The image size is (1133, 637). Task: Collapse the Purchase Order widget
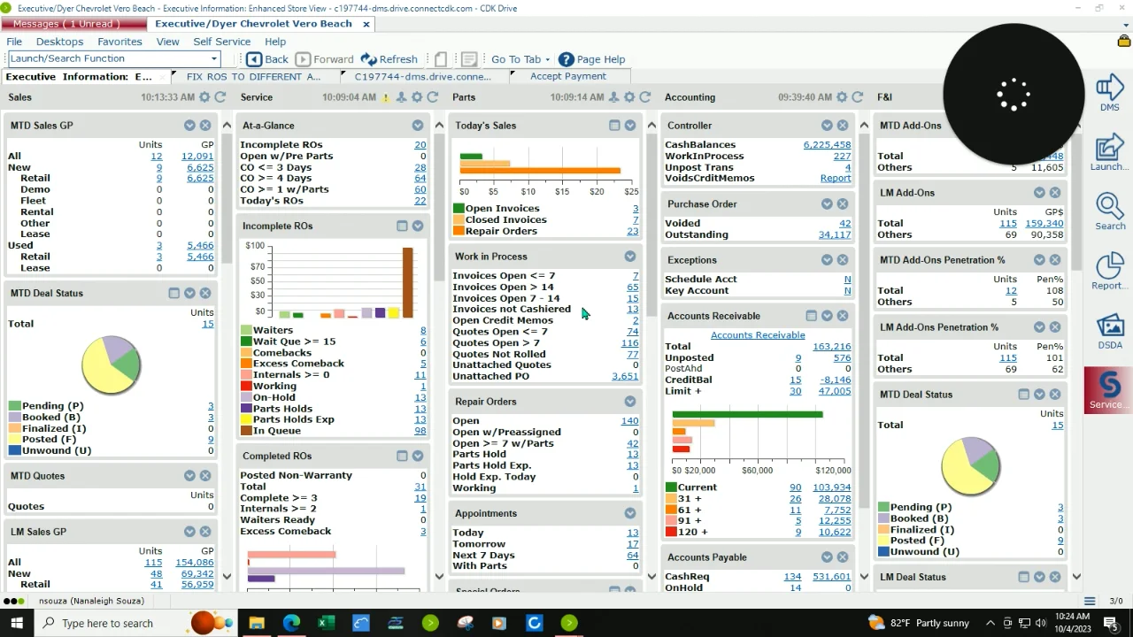827,204
